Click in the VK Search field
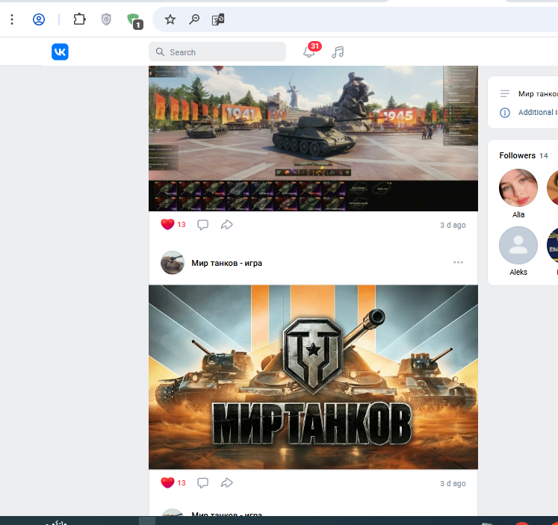558x525 pixels. (x=217, y=52)
